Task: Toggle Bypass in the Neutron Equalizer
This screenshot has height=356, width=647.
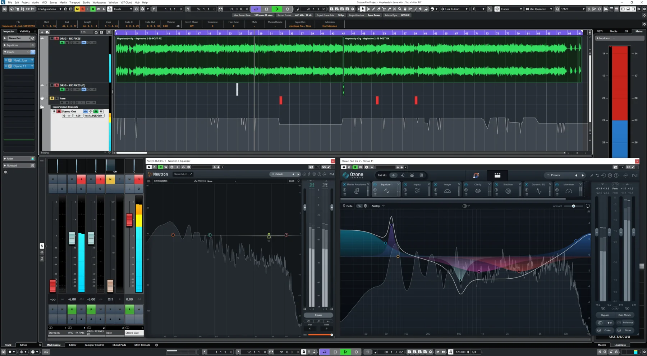Action: click(317, 315)
